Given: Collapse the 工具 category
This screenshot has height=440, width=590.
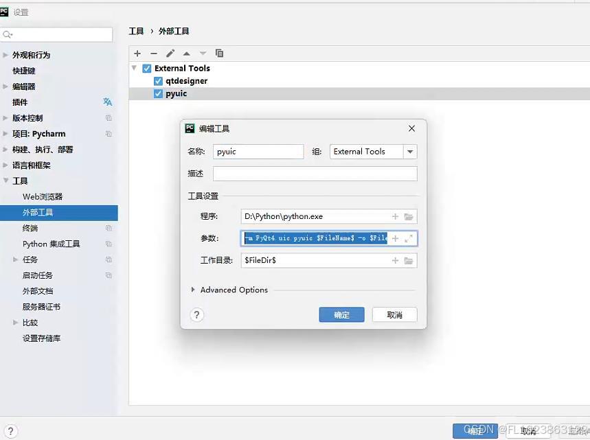Looking at the screenshot, I should (5, 181).
